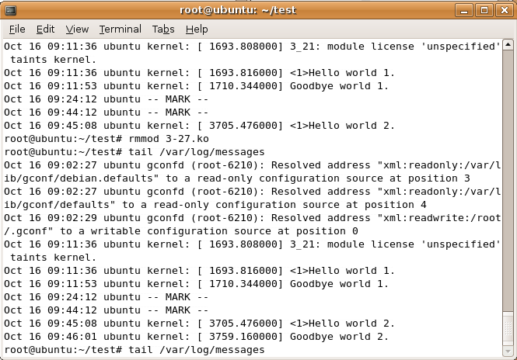Open the Help menu
Screen dimensions: 517x360
[x=197, y=29]
